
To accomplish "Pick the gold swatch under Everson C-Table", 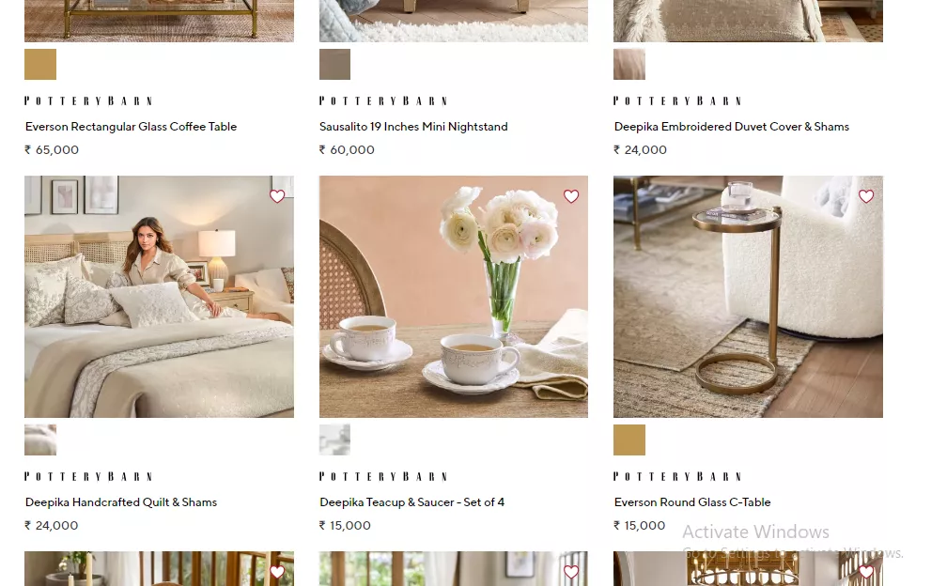I will point(629,439).
